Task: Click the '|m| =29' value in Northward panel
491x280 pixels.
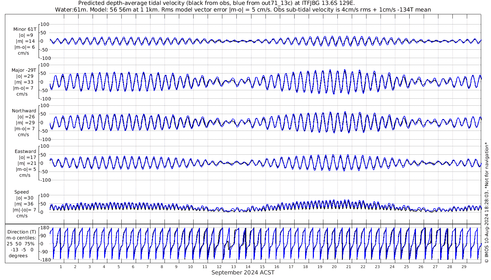Action: point(25,122)
